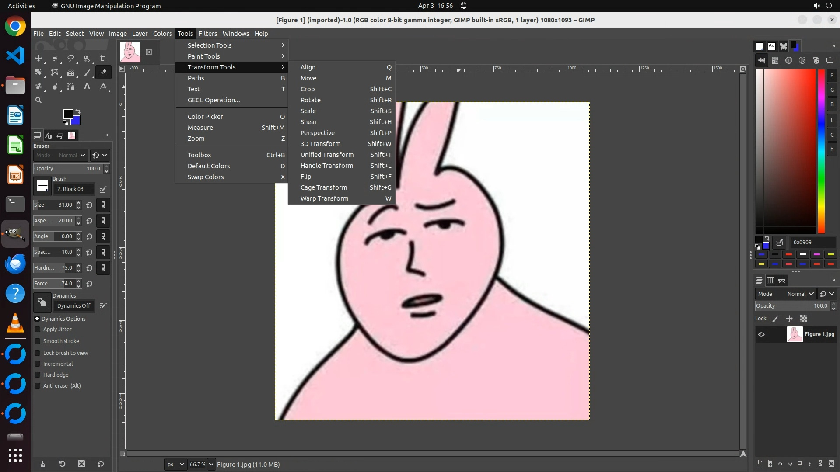Collapse the Dynamics Options expander
840x472 pixels.
coord(37,319)
